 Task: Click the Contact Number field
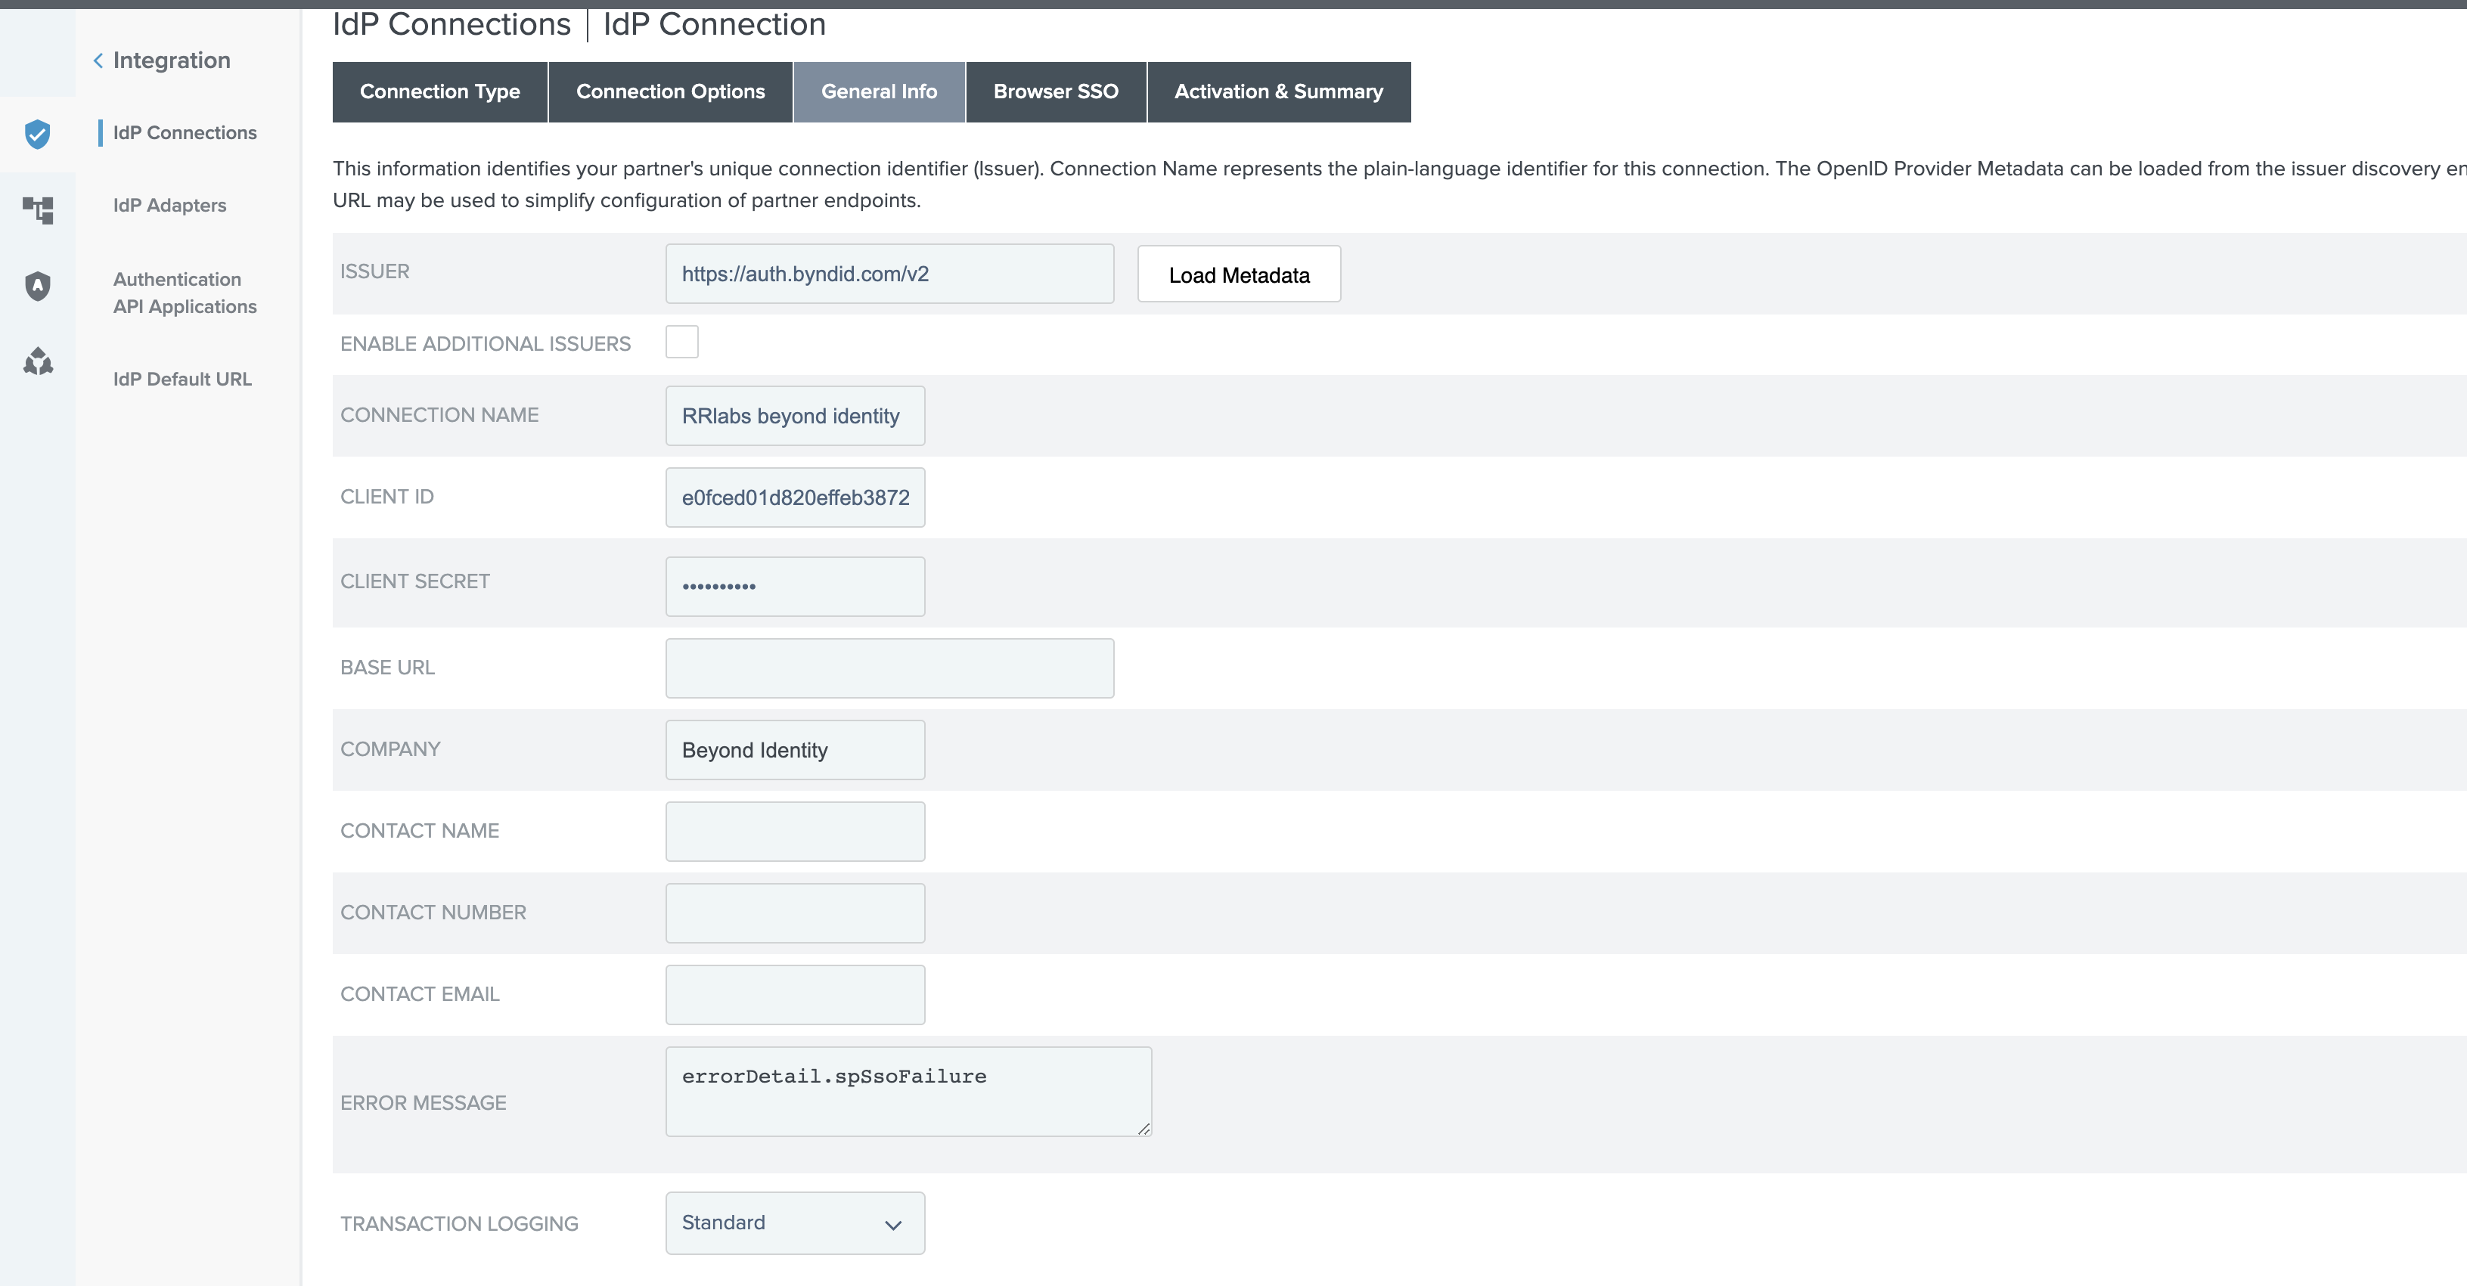pos(795,913)
